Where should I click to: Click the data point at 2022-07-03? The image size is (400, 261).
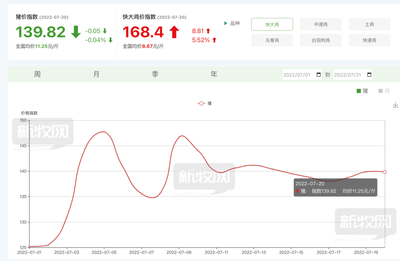(x=67, y=217)
